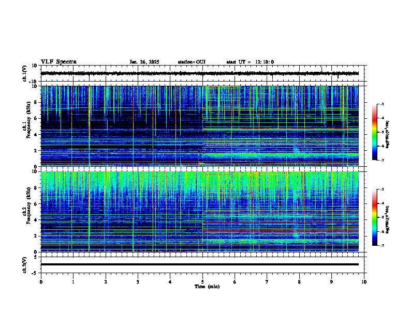Click the "station=OUI" header label
Screen dimensions: 410x316
click(192, 62)
